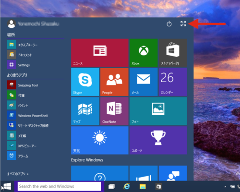Open the フォト photos tile

tap(158, 111)
